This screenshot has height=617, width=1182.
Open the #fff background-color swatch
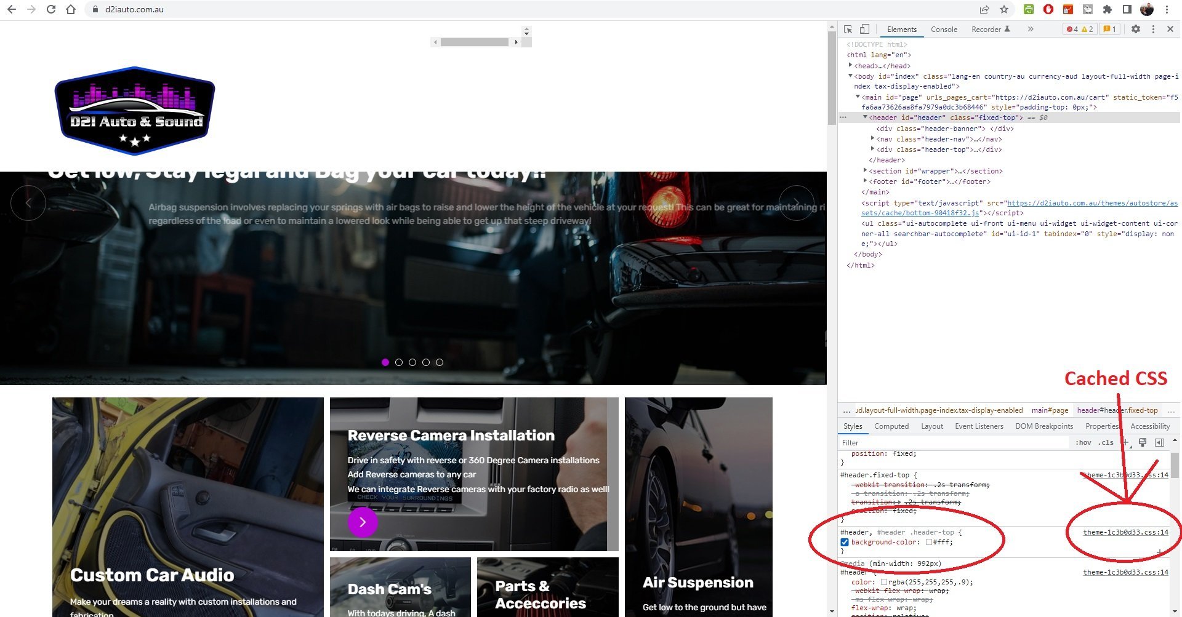(x=928, y=542)
